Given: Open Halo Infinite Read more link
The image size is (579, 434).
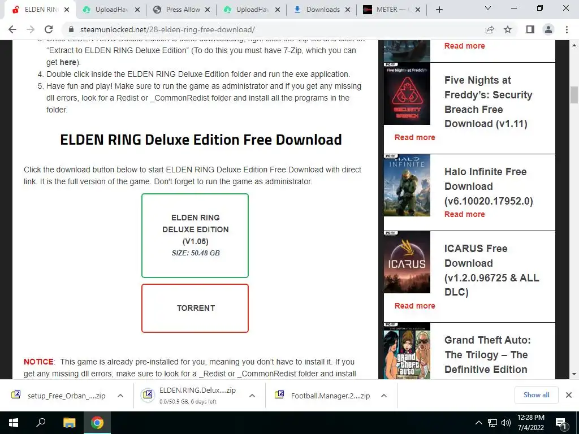Looking at the screenshot, I should (x=465, y=214).
